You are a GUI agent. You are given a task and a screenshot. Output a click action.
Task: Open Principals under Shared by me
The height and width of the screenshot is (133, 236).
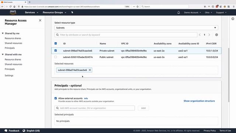tap(10, 48)
